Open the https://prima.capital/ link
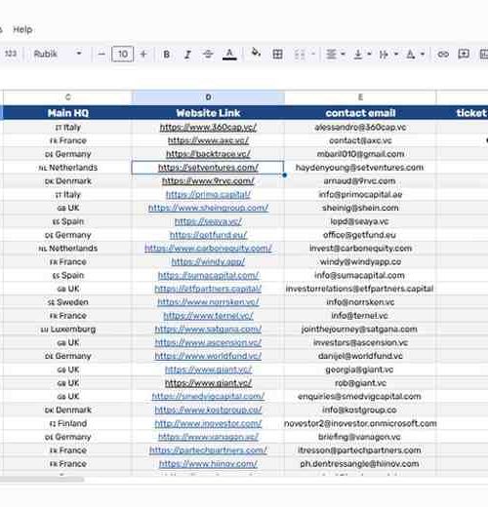488x507 pixels. [208, 195]
